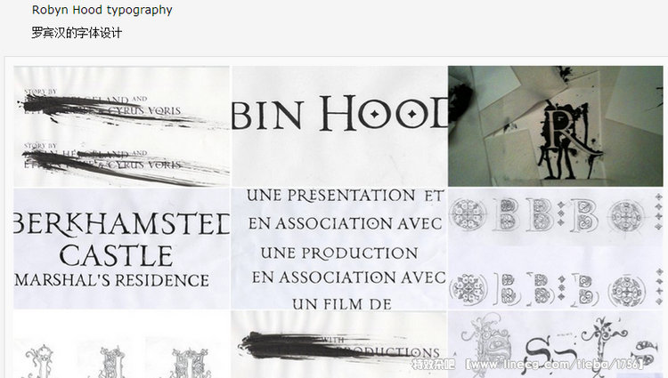The image size is (668, 378).
Task: Click the word "CASTLE" in the title card
Action: coord(116,256)
